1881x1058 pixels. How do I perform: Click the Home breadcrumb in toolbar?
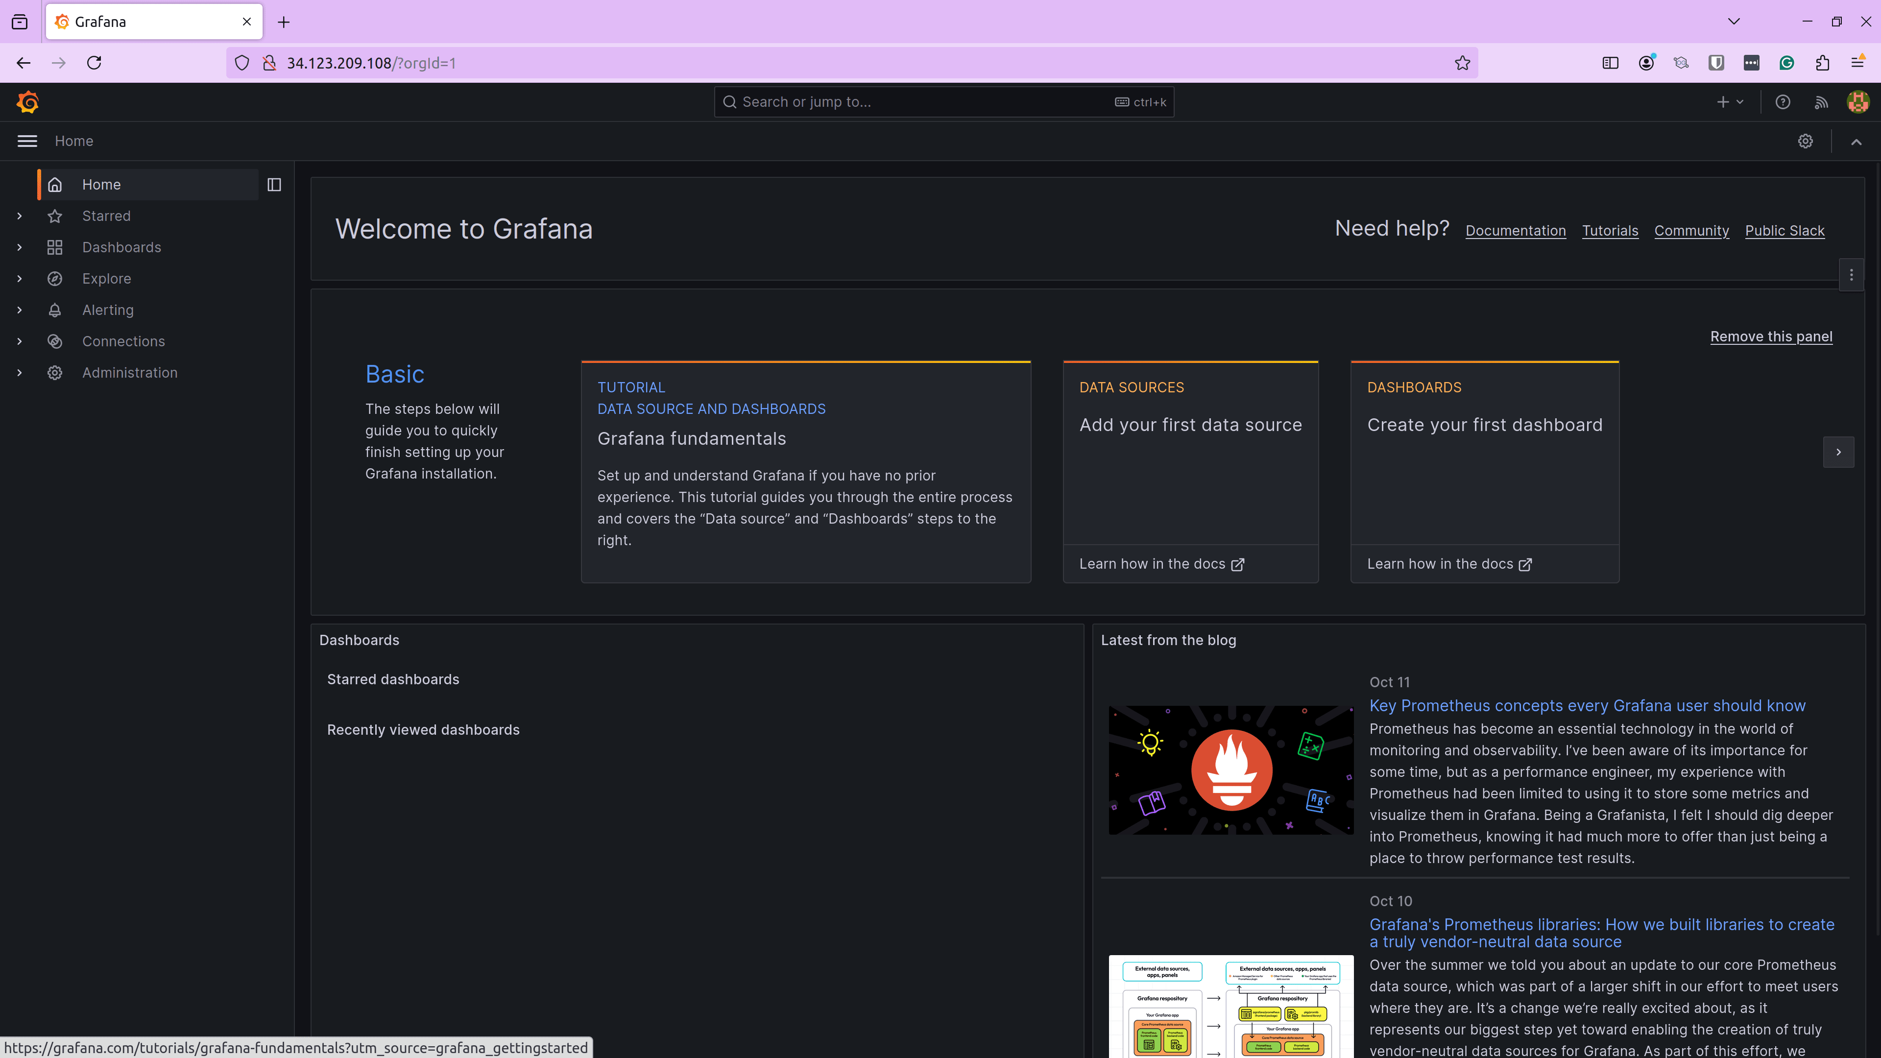74,141
